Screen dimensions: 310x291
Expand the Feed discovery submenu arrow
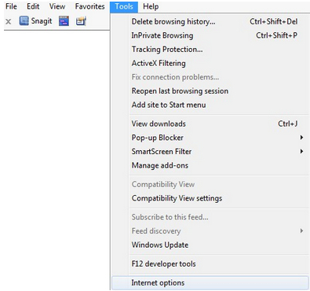point(301,231)
